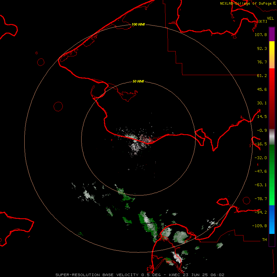The height and width of the screenshot is (277, 277).
Task: Click the 61.2 scale value
Action: click(262, 76)
